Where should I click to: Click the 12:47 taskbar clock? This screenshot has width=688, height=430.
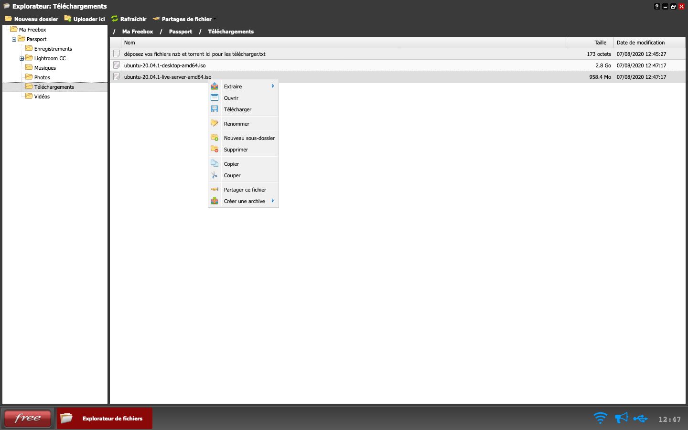click(x=669, y=419)
